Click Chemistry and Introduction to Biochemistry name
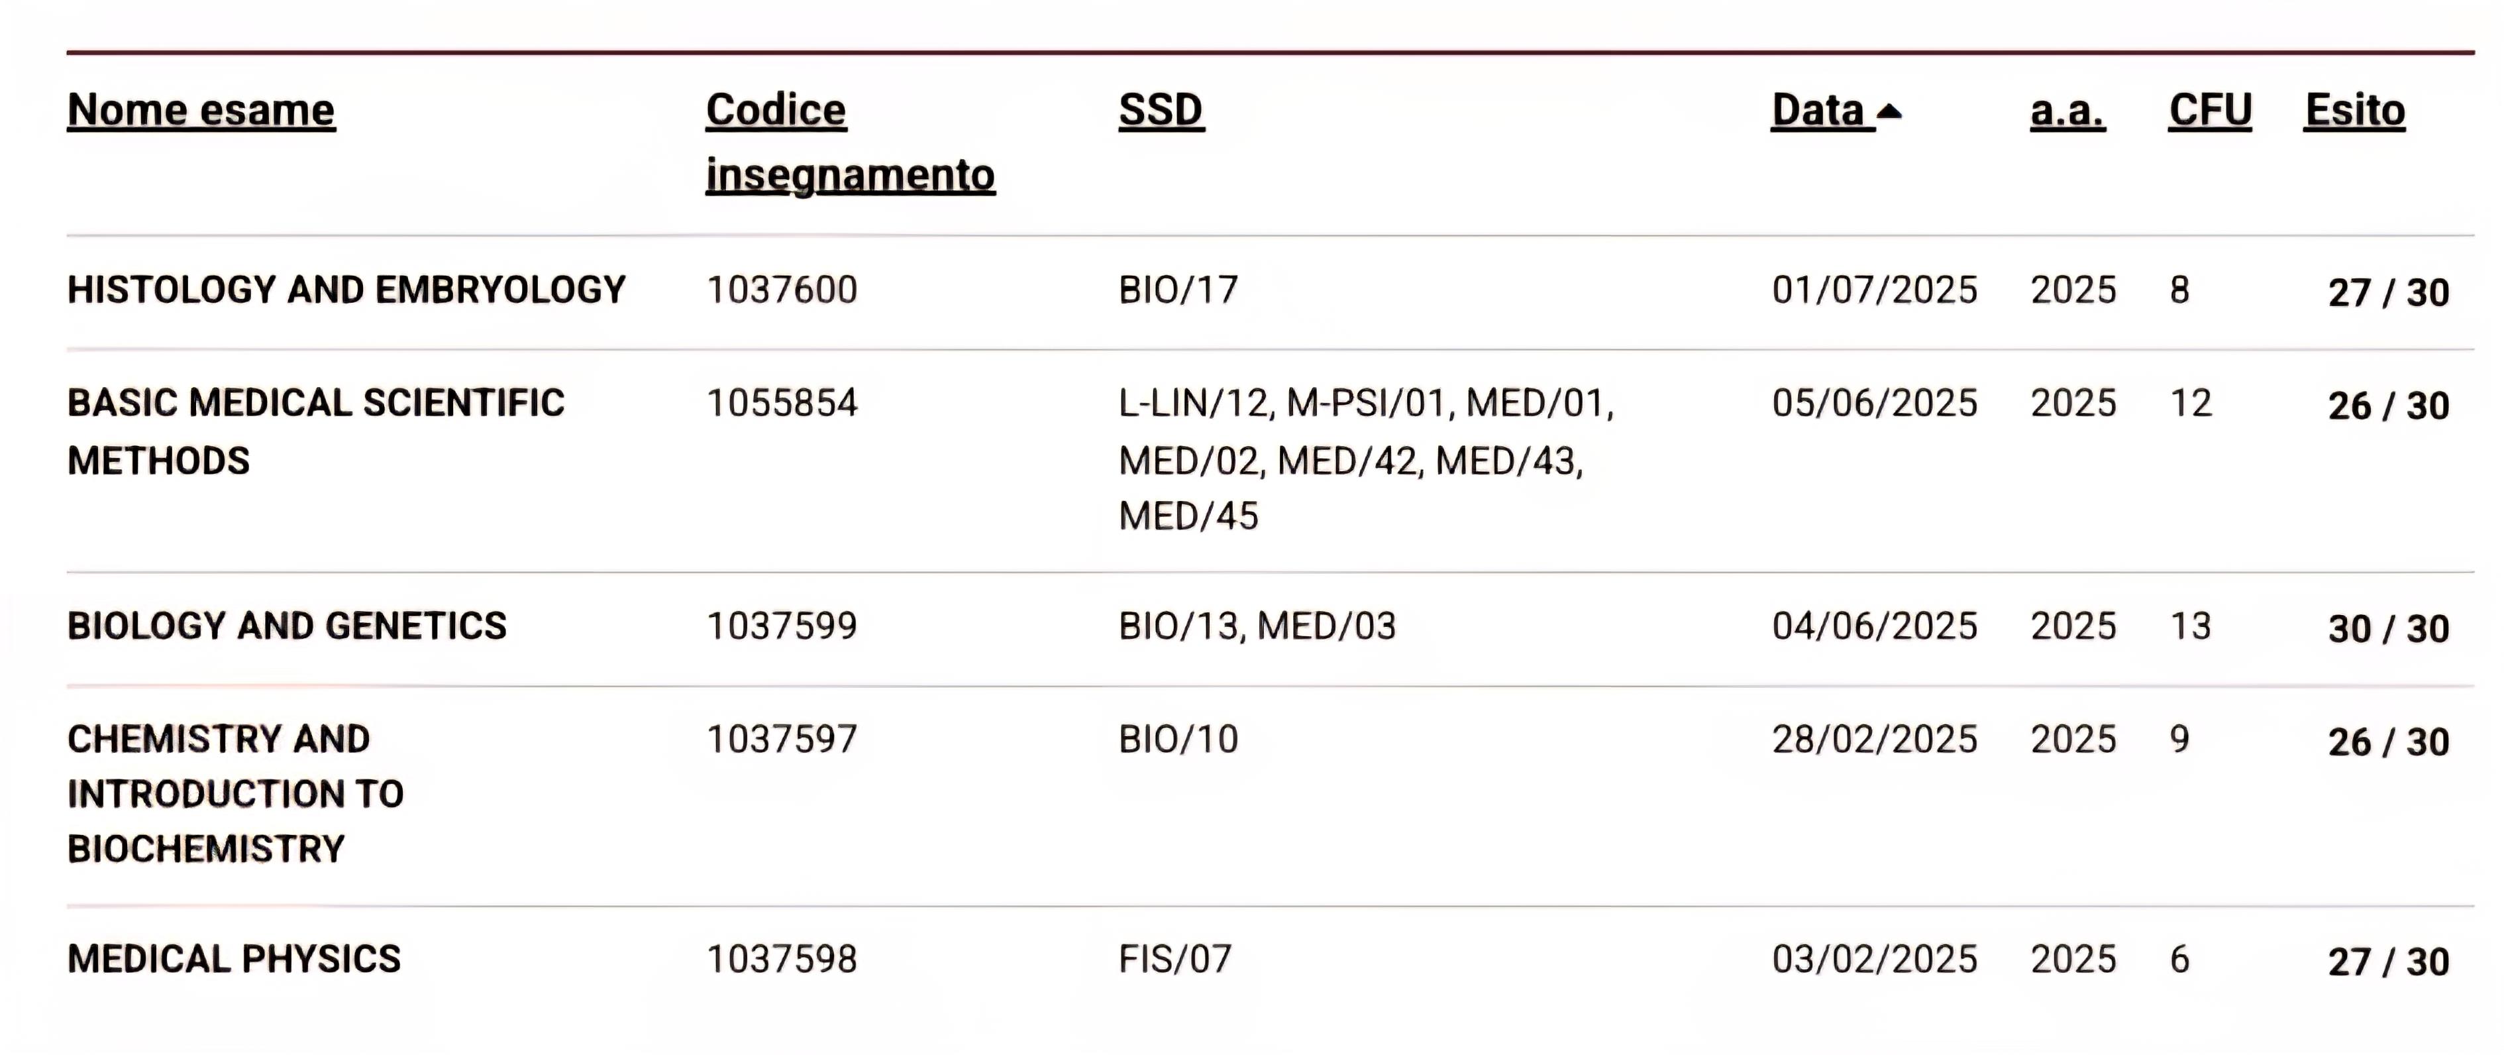 235,793
